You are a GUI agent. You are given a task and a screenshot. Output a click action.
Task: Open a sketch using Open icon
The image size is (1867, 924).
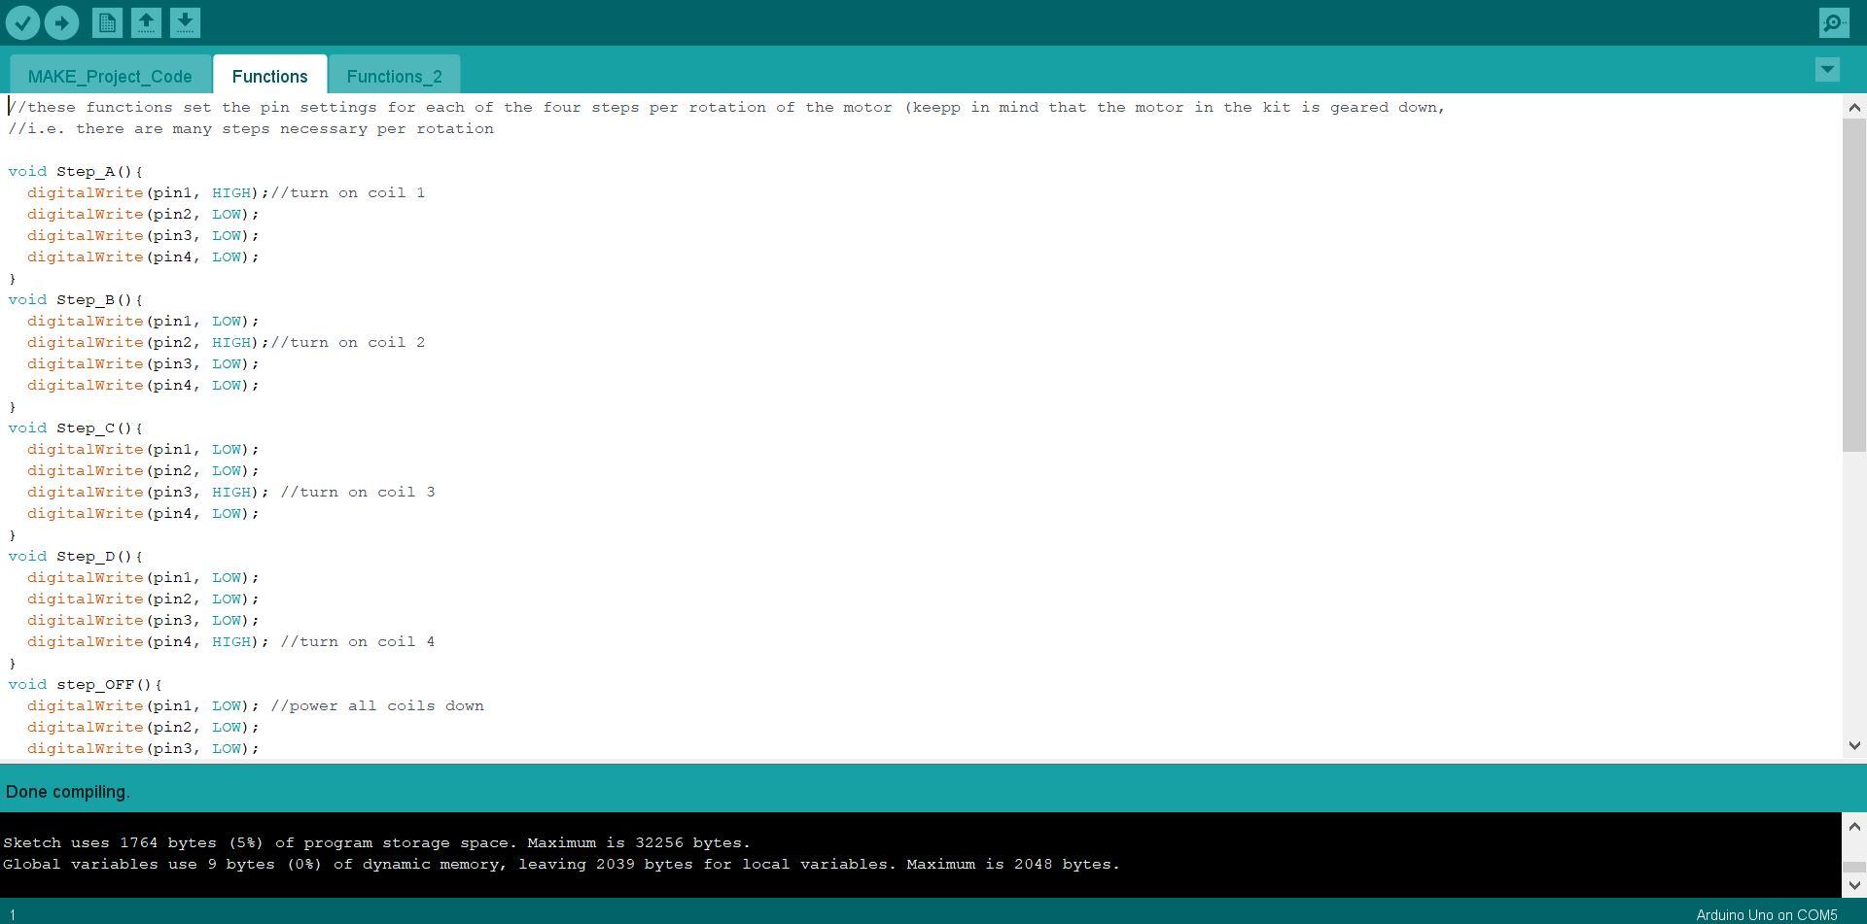pos(146,22)
